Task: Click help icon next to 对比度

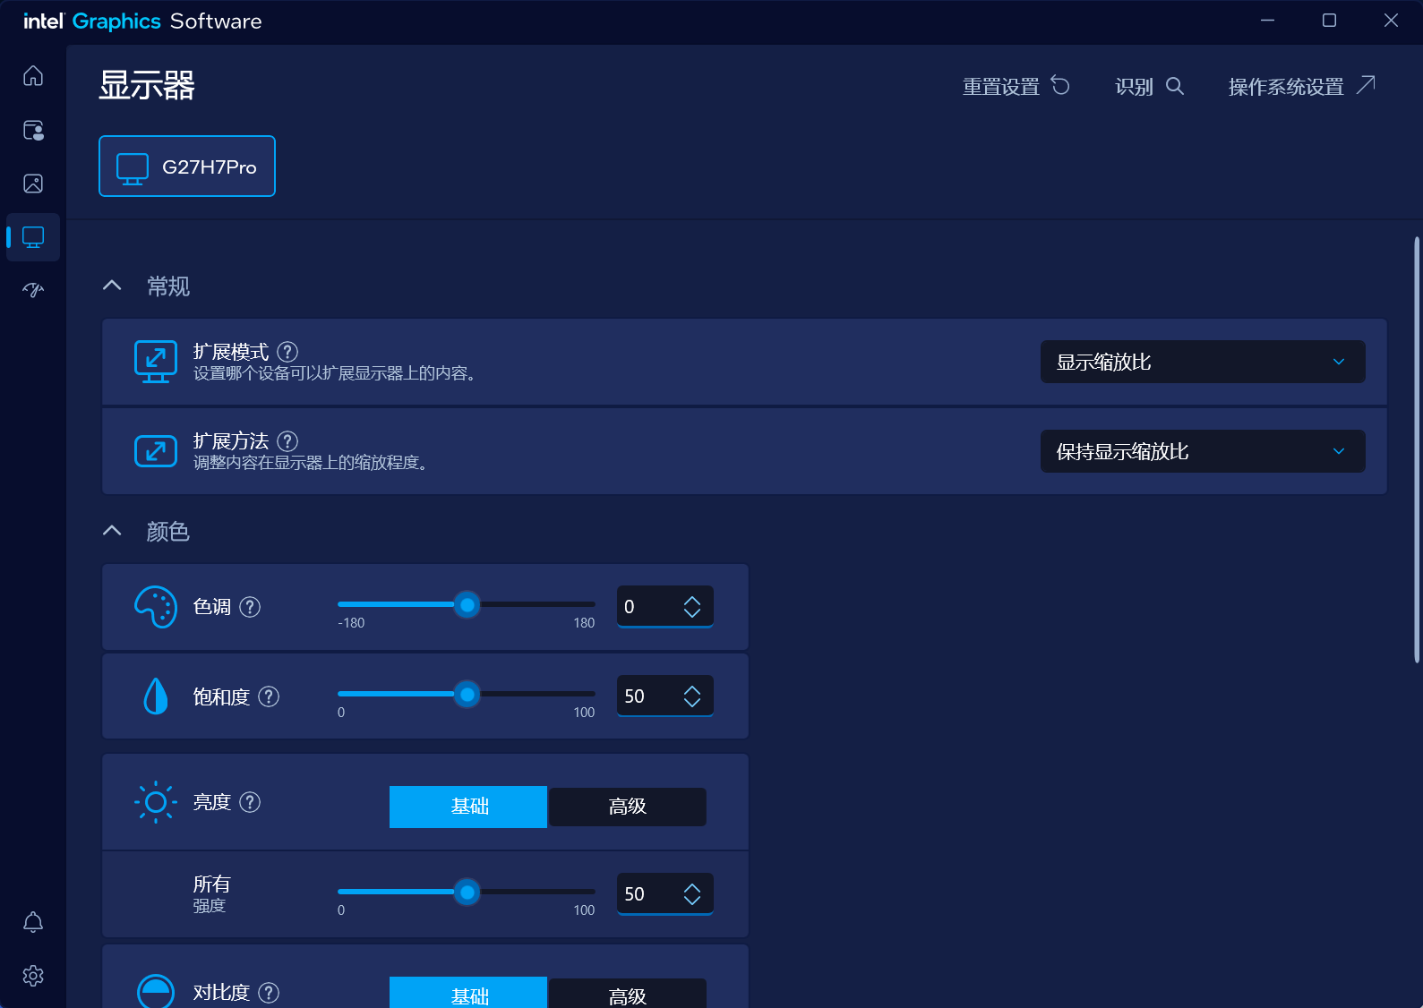Action: pos(269,993)
